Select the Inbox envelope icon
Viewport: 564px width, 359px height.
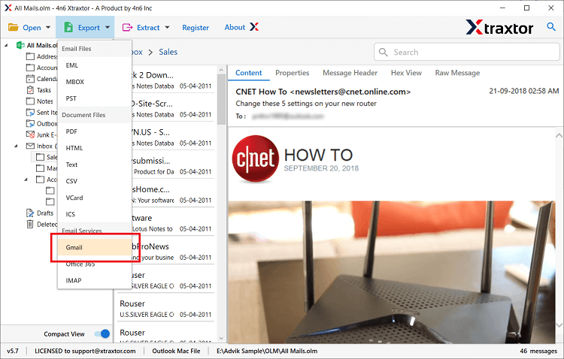(30, 146)
